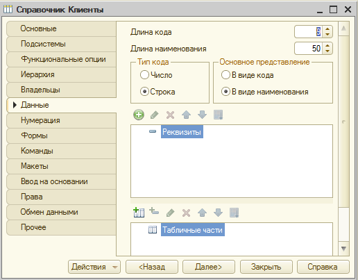Screen dimensions: 358x280
Task: Choose В виде кода representation
Action: (225, 75)
